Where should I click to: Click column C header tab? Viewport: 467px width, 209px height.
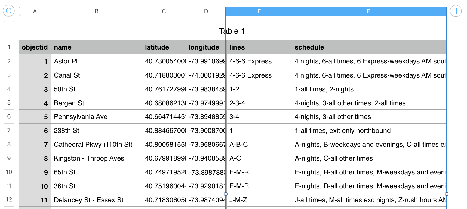point(164,11)
